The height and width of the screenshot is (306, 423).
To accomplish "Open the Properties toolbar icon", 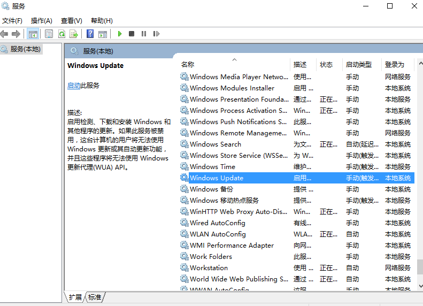I will click(49, 34).
